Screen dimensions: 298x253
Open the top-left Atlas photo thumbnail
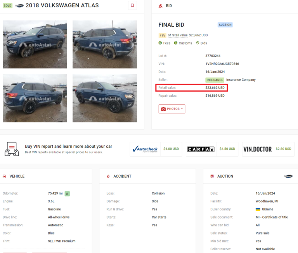35,44
